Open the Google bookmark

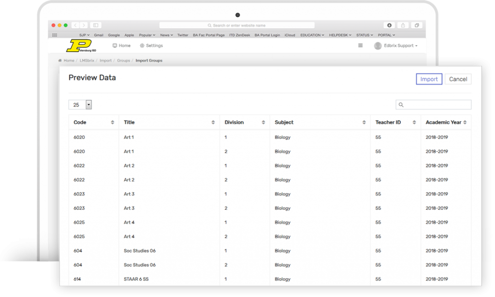114,35
